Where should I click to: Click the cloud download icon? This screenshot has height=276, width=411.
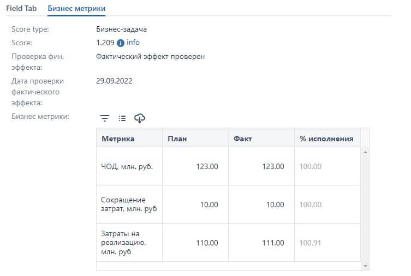[x=140, y=118]
